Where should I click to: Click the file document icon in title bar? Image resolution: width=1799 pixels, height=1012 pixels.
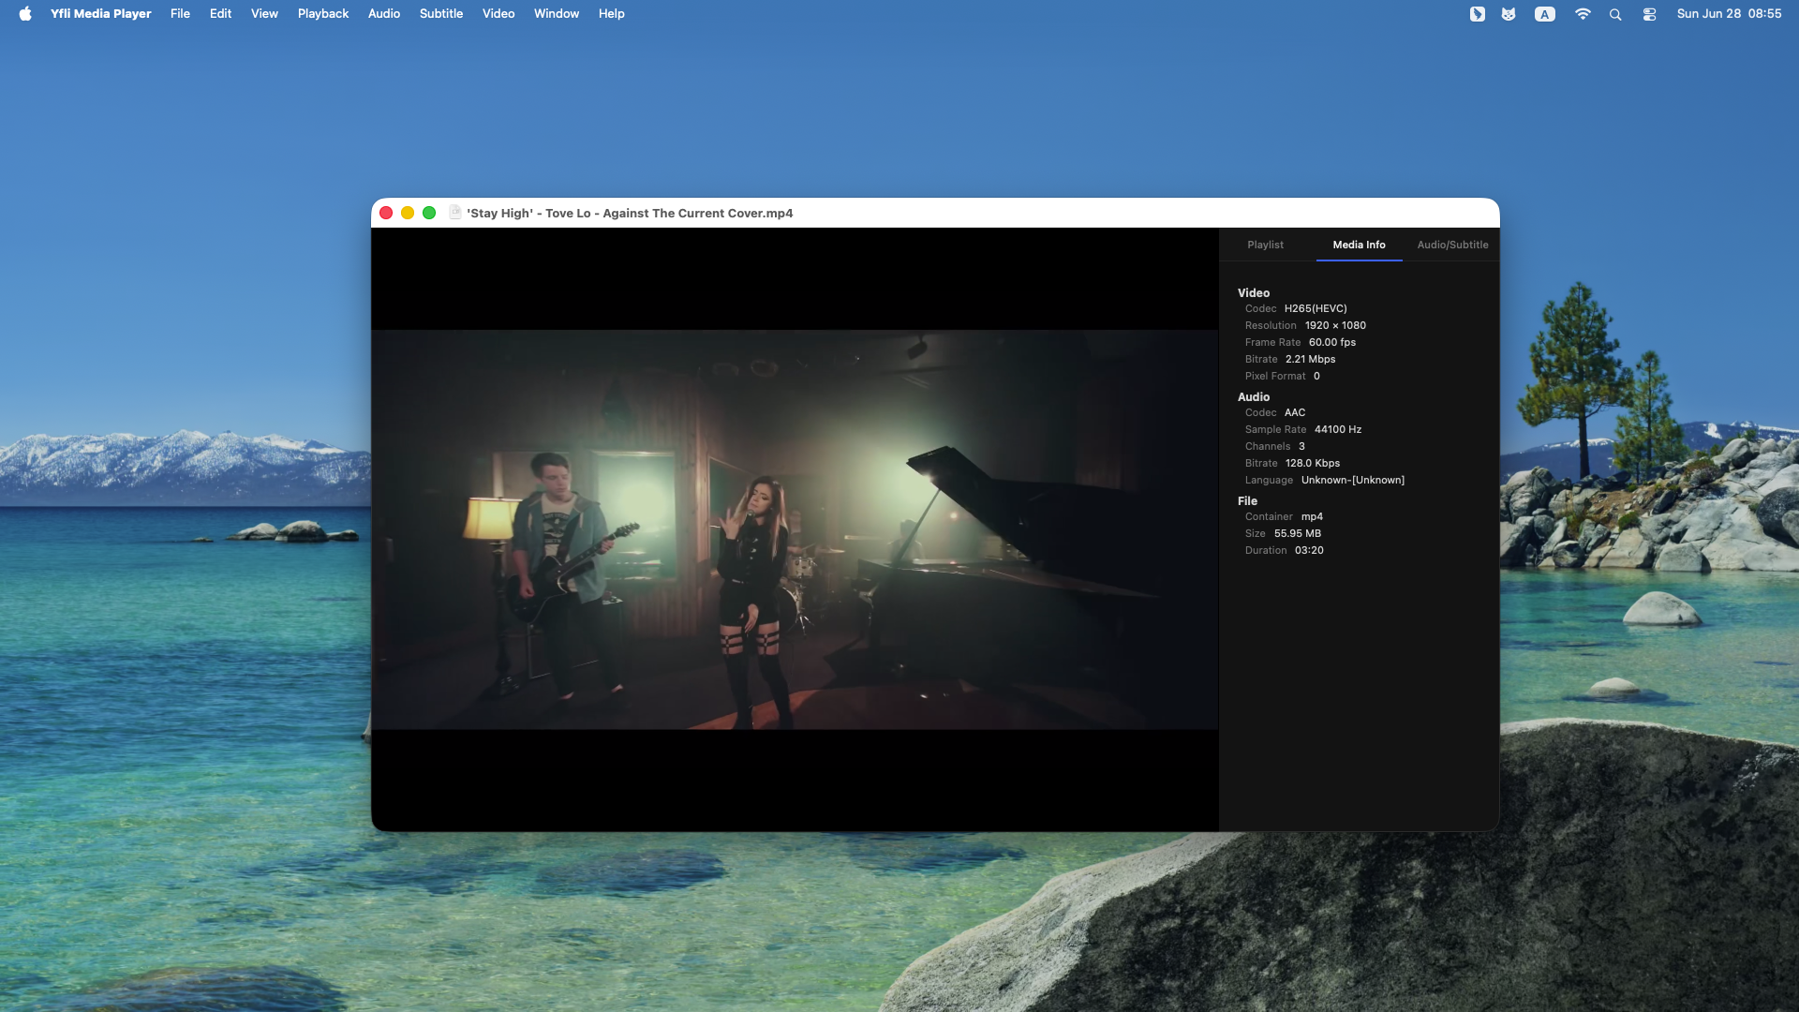coord(455,213)
